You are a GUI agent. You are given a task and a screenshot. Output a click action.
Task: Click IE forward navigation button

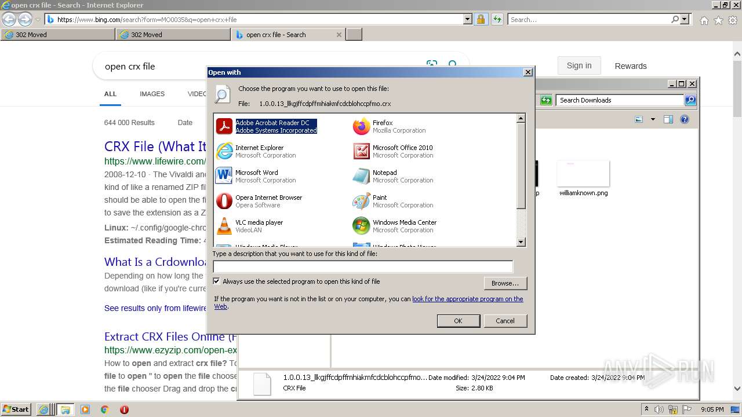[25, 19]
